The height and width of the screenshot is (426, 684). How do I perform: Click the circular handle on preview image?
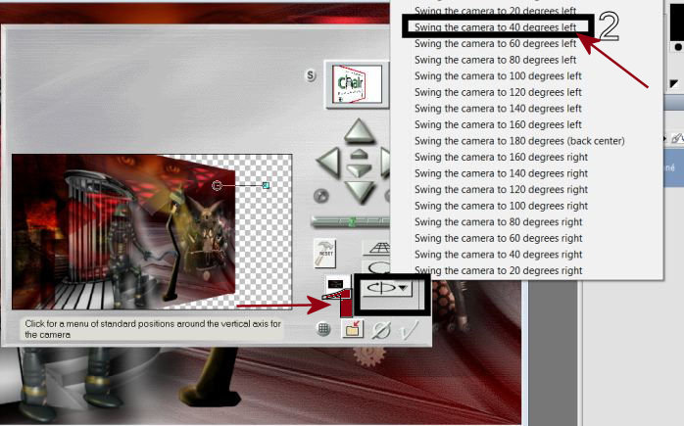click(217, 186)
